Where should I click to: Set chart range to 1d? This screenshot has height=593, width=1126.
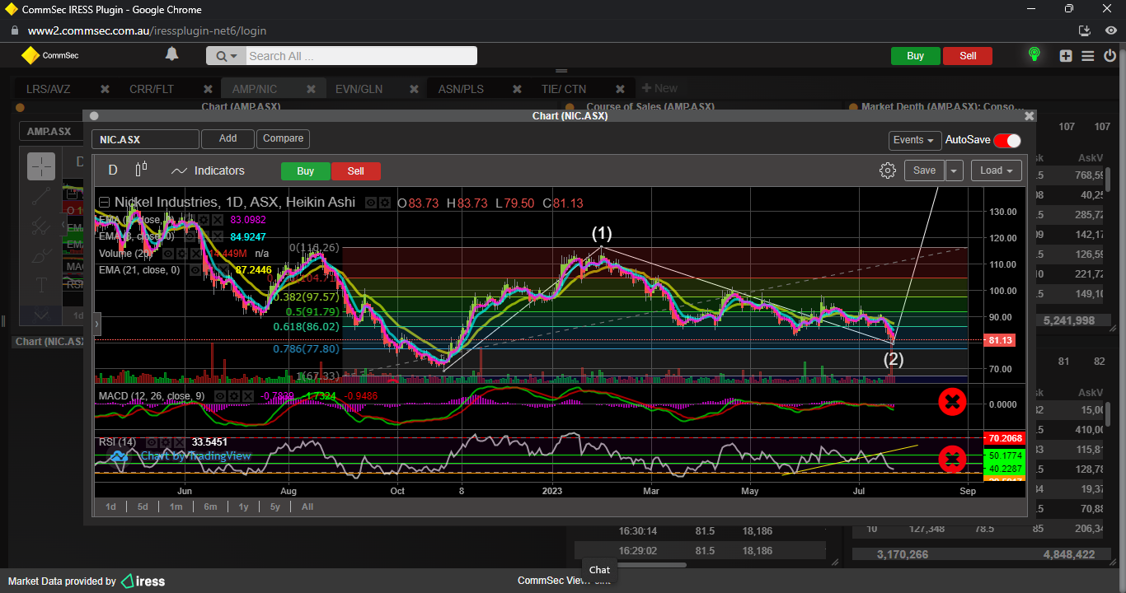pos(110,507)
